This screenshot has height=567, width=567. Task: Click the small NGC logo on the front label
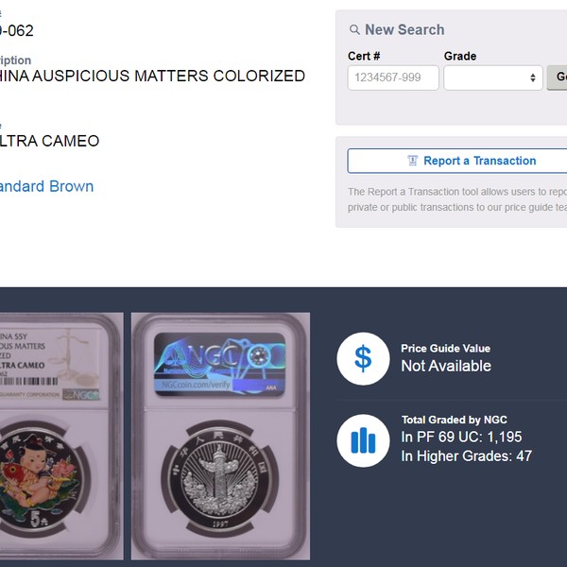81,394
